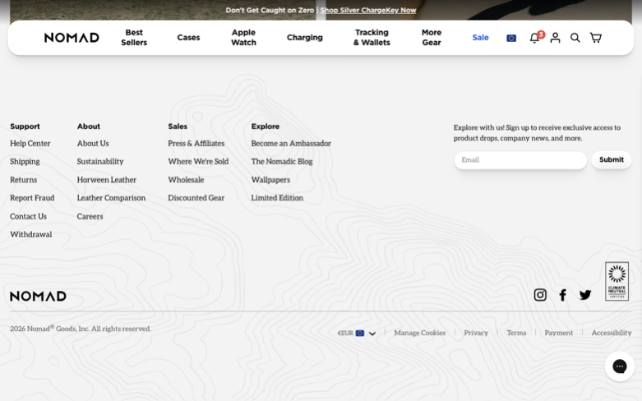Open the Leather Comparison link
Viewport: 642px width, 401px height.
[x=111, y=198]
